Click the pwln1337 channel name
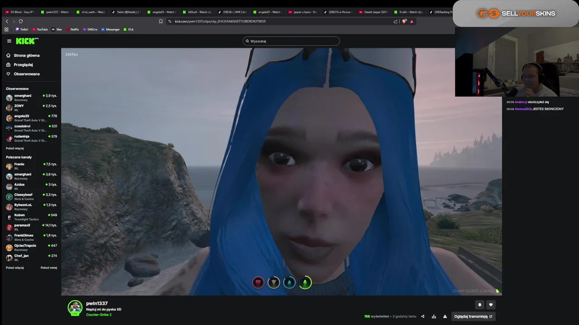This screenshot has height=325, width=579. pos(97,304)
